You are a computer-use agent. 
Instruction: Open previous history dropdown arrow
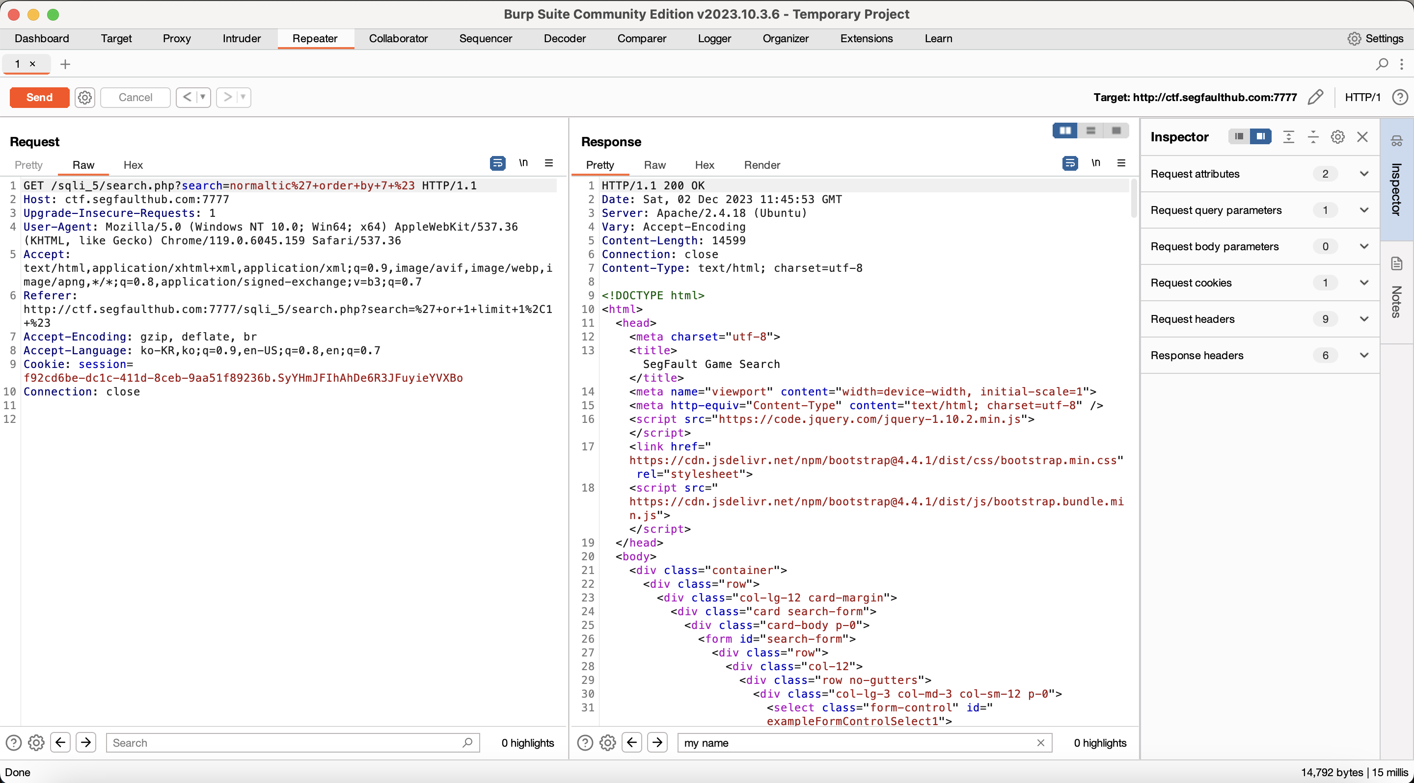pyautogui.click(x=203, y=98)
